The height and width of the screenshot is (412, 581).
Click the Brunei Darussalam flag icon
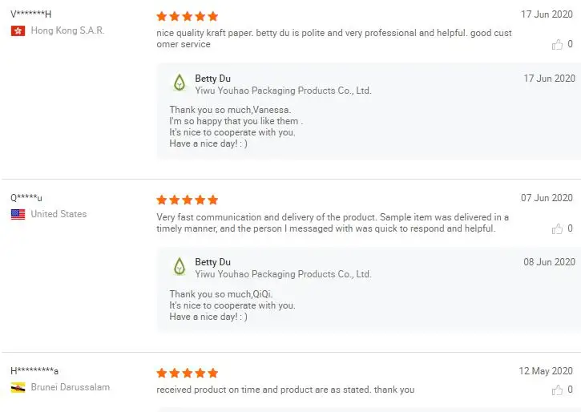[18, 387]
